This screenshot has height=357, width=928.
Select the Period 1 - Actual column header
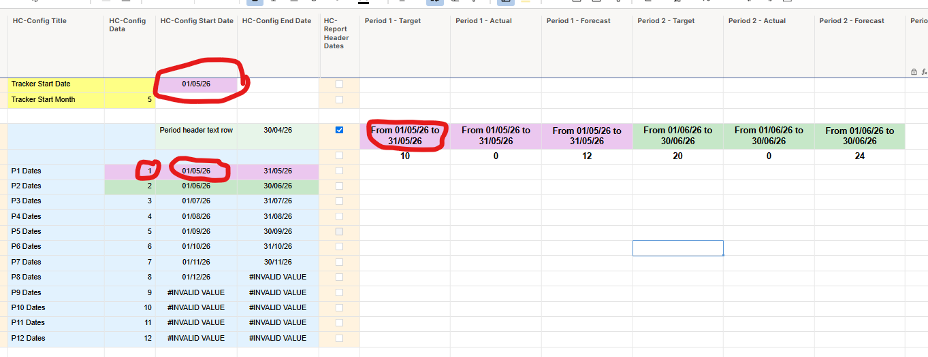coord(496,46)
